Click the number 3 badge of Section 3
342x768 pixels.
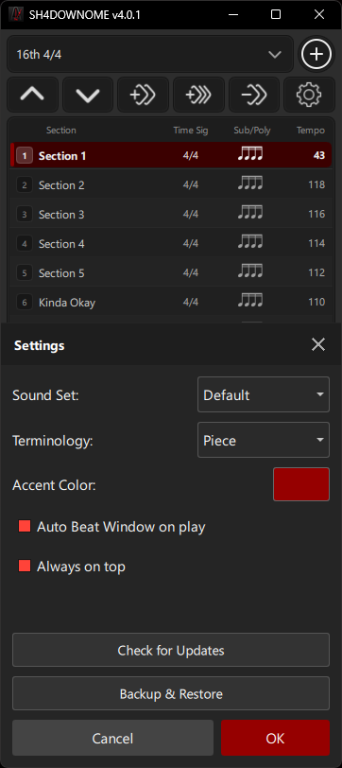[x=25, y=215]
